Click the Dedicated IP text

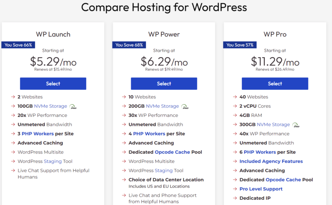pos(255,198)
